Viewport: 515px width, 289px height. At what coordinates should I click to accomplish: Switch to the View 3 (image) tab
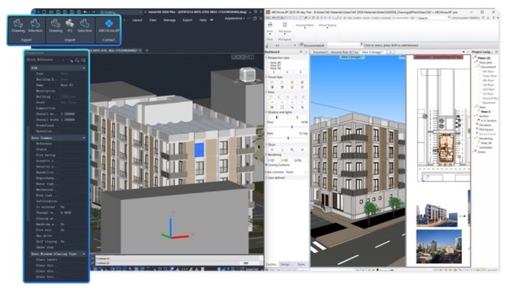pyautogui.click(x=372, y=52)
